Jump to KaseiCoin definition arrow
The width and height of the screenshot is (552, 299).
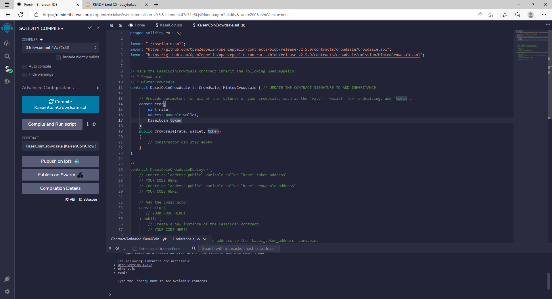[x=165, y=239]
